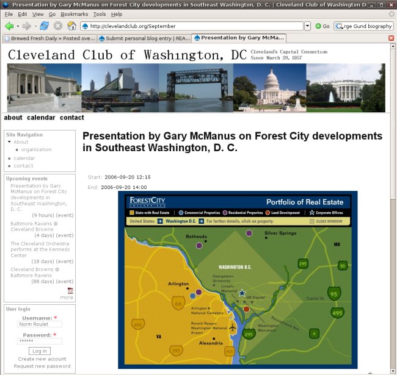Click the Stop loading icon

click(58, 26)
